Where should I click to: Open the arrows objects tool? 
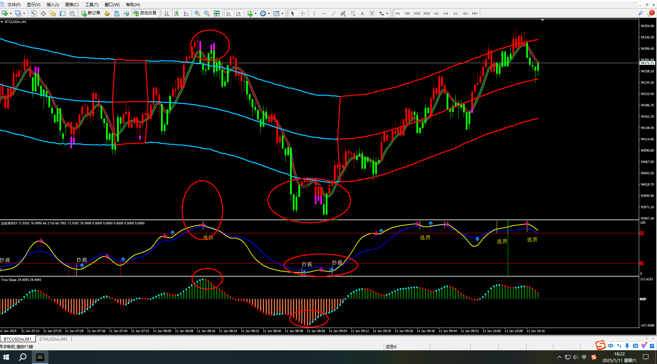(381, 13)
